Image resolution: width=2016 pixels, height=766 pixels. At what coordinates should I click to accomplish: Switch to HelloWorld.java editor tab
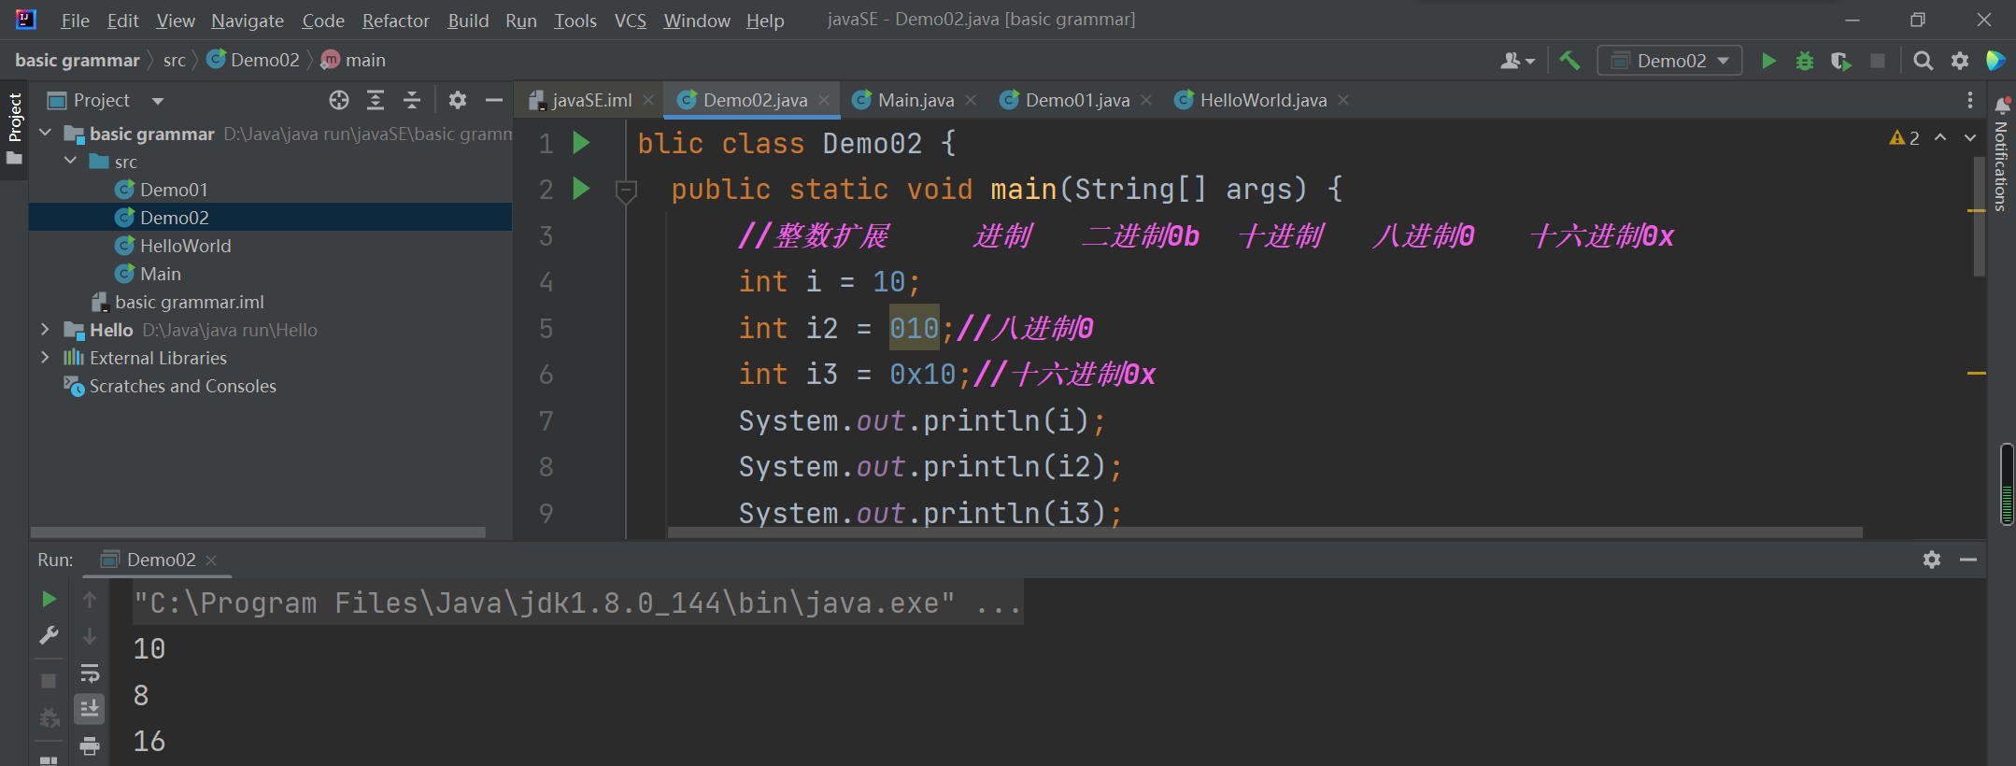[x=1262, y=100]
